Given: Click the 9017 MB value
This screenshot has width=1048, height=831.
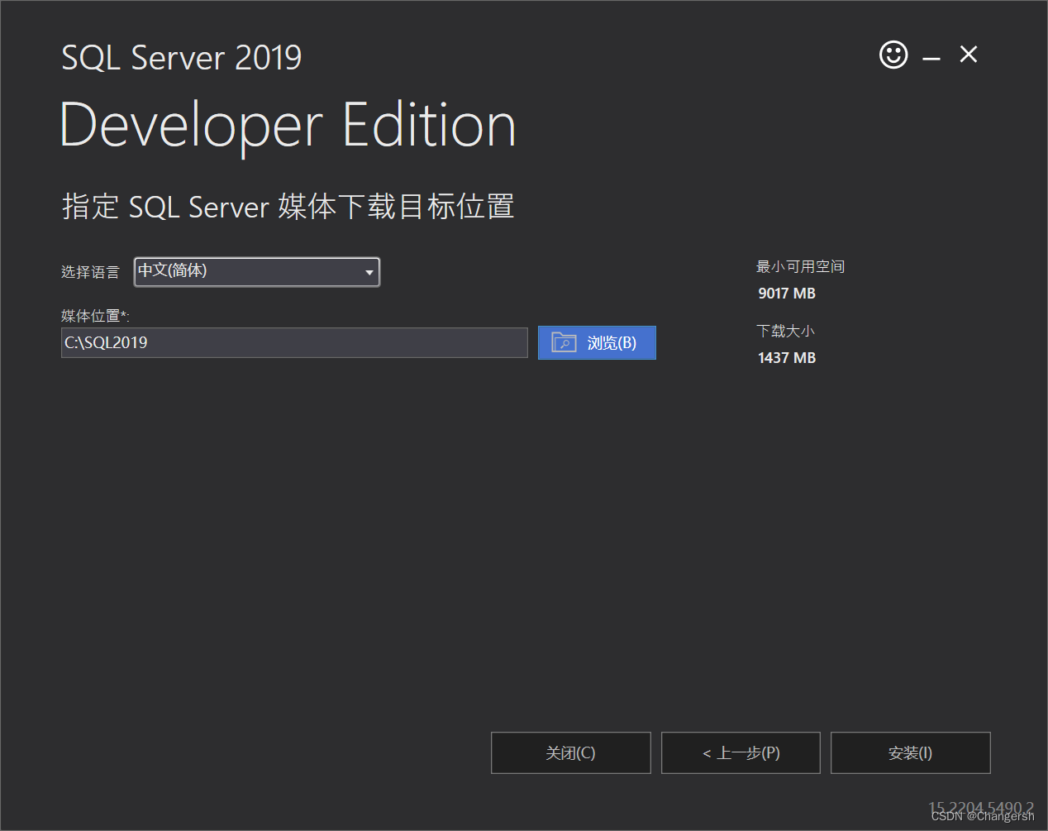Looking at the screenshot, I should tap(787, 294).
